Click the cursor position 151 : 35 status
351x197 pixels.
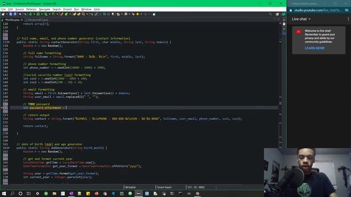[196, 187]
